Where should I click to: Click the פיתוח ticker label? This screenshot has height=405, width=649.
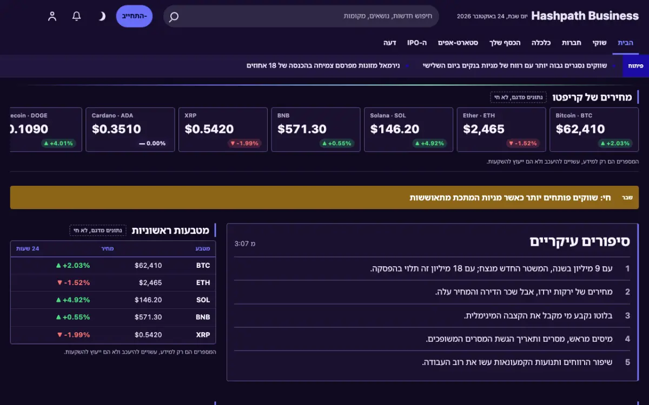pyautogui.click(x=635, y=65)
